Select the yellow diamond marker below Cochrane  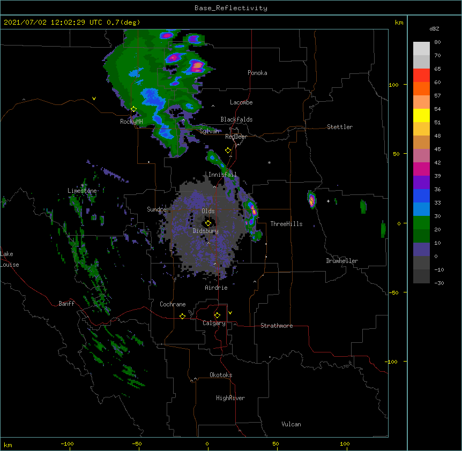point(182,316)
